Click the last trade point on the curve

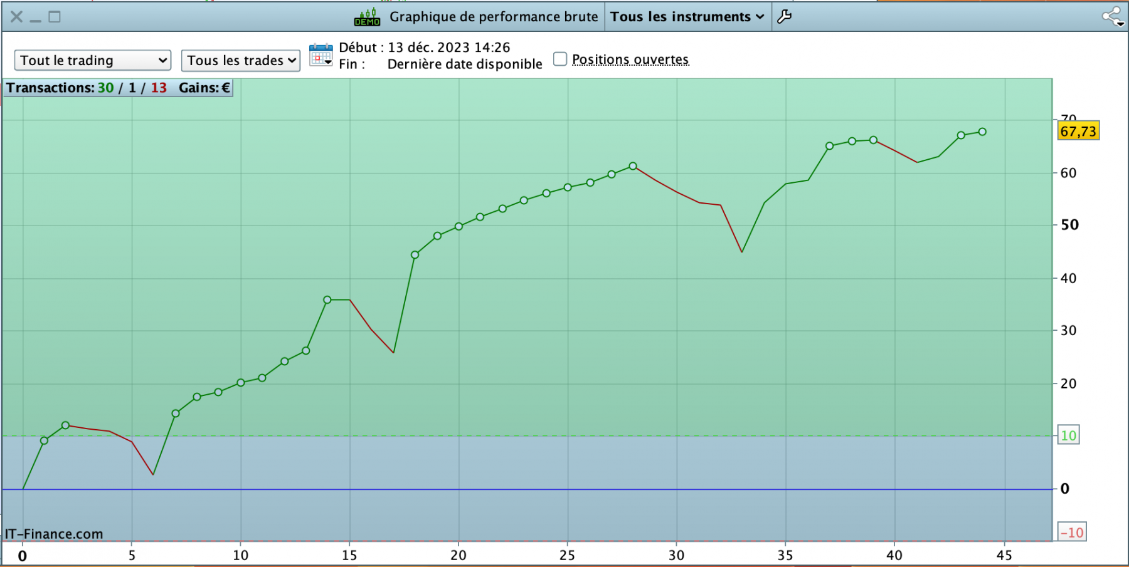coord(982,132)
